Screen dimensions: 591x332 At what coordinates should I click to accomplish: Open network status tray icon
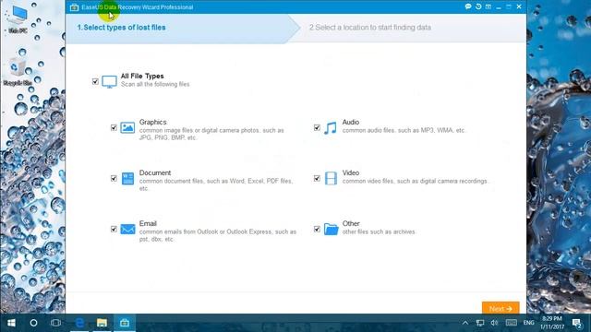pyautogui.click(x=480, y=323)
